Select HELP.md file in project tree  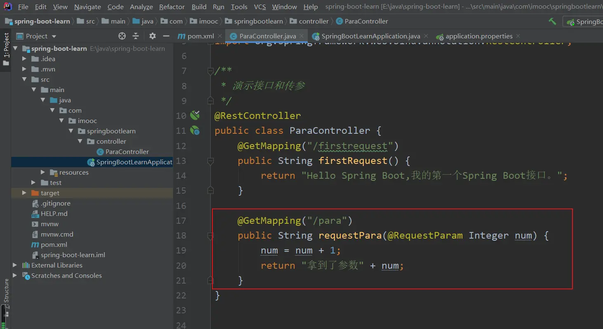click(54, 213)
